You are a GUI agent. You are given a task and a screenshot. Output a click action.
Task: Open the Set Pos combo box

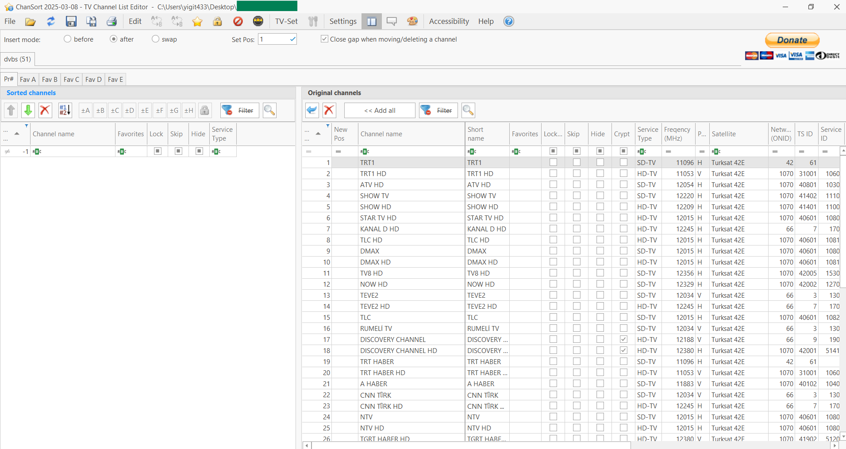point(277,39)
